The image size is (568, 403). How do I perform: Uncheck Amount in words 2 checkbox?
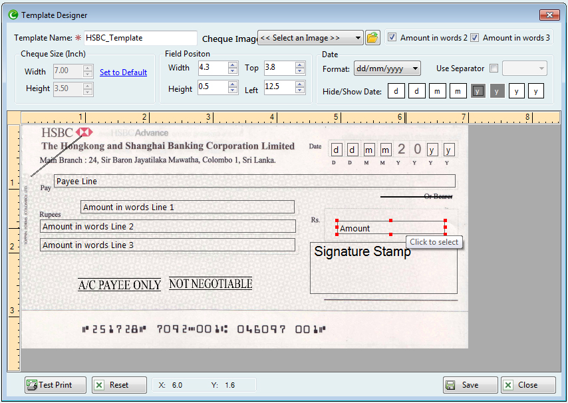[x=392, y=37]
